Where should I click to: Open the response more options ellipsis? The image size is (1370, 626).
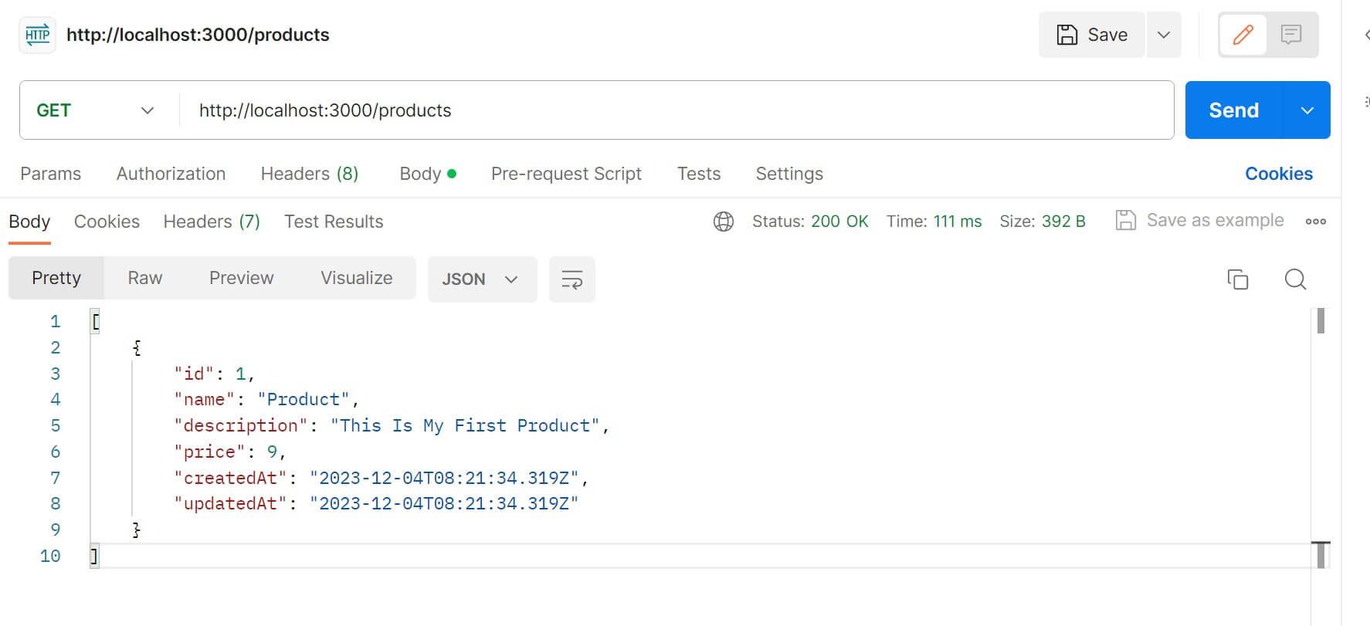coord(1315,222)
